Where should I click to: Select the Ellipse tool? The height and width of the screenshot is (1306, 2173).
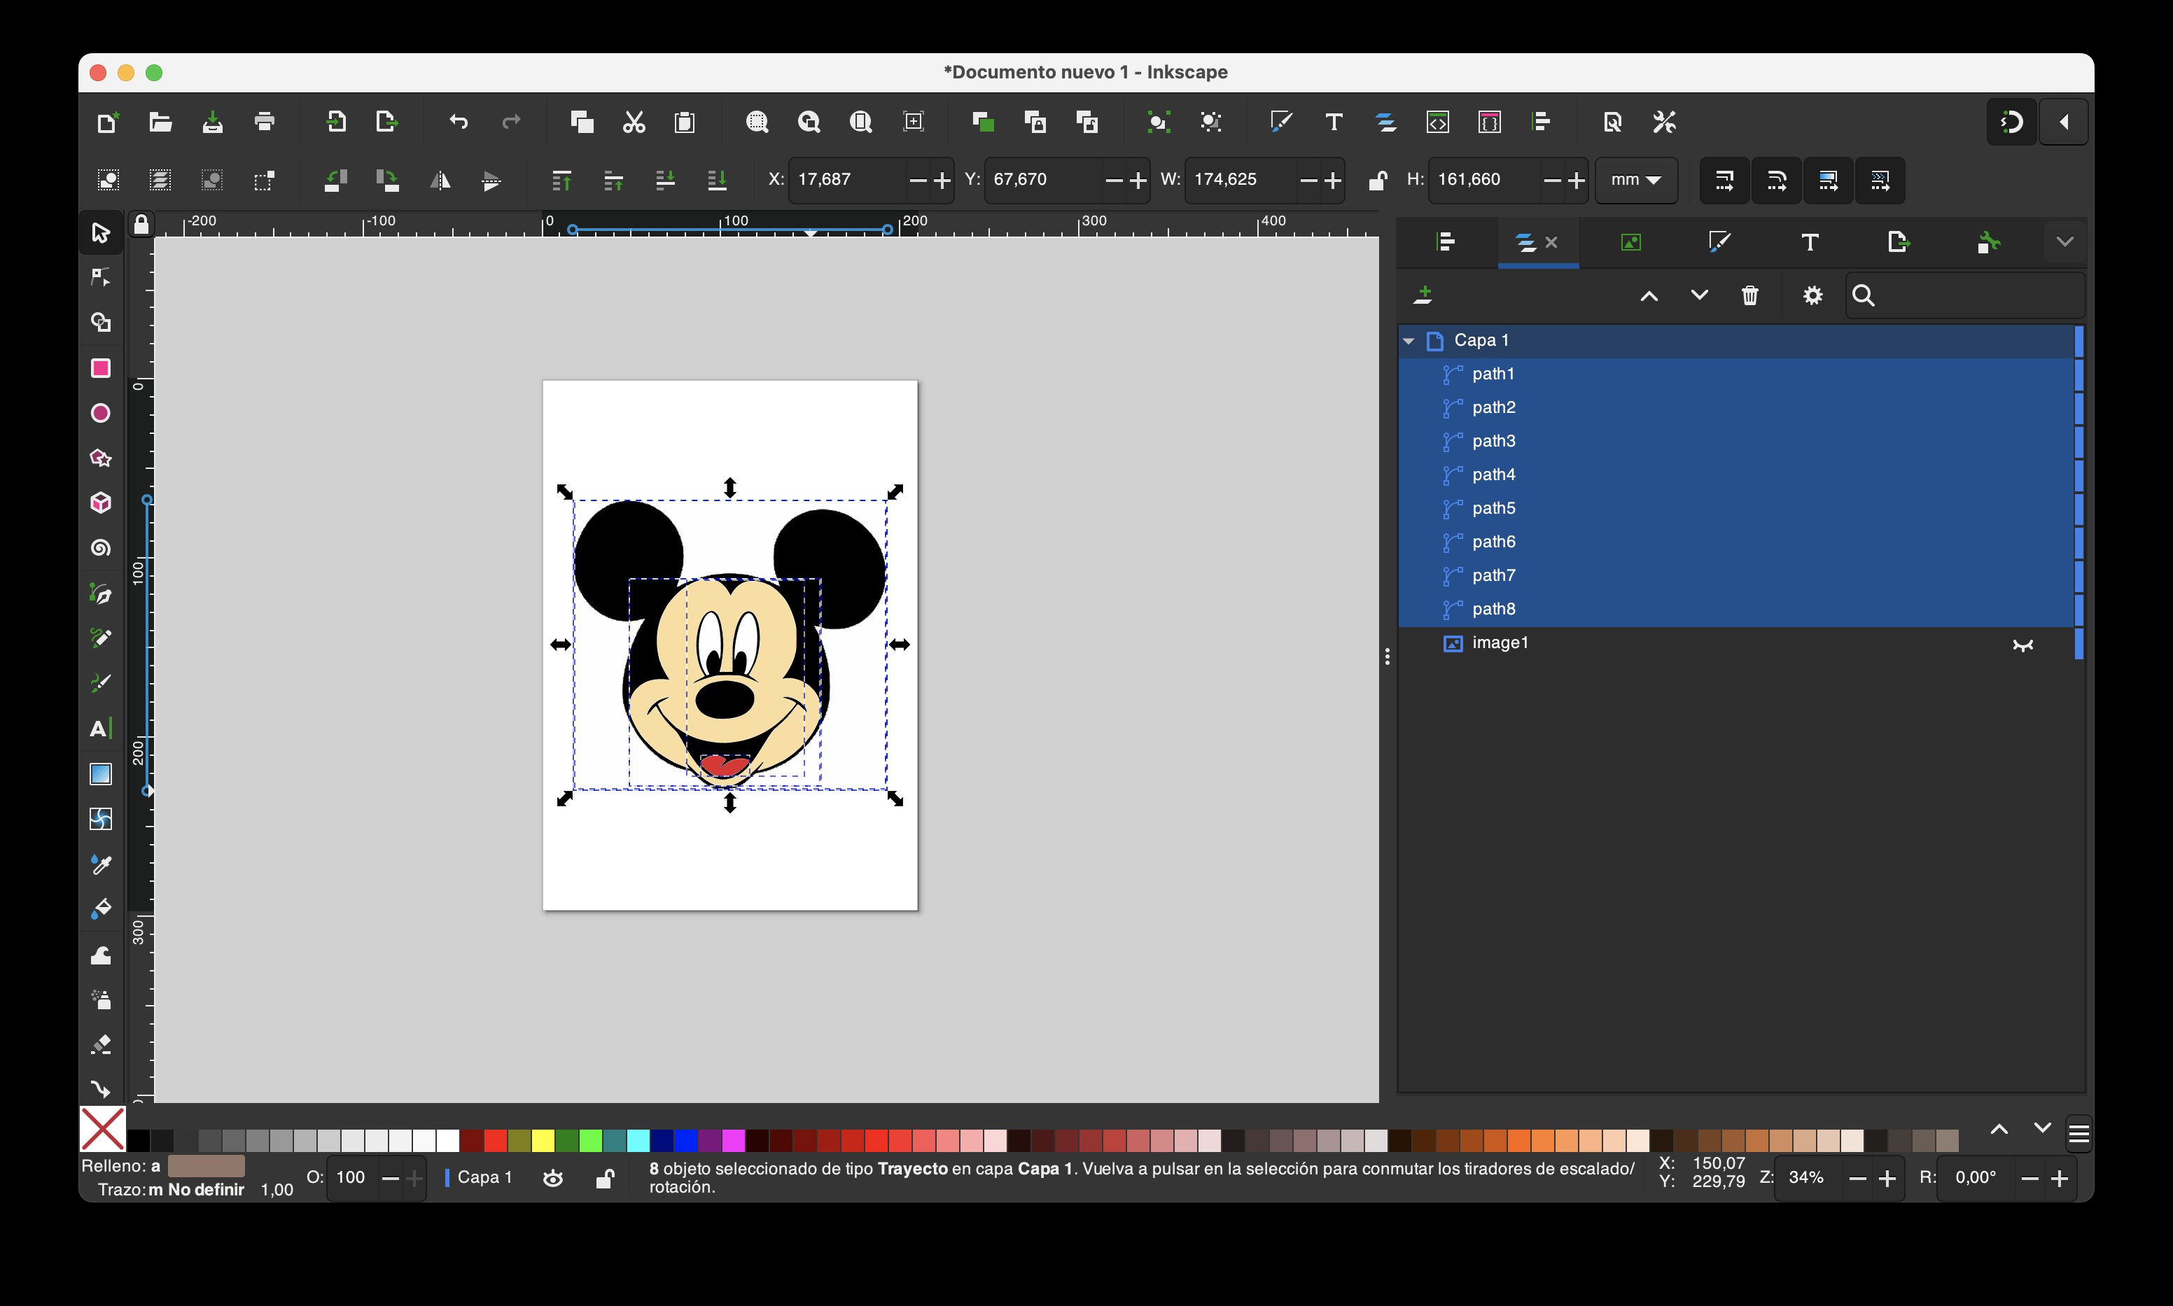point(100,413)
